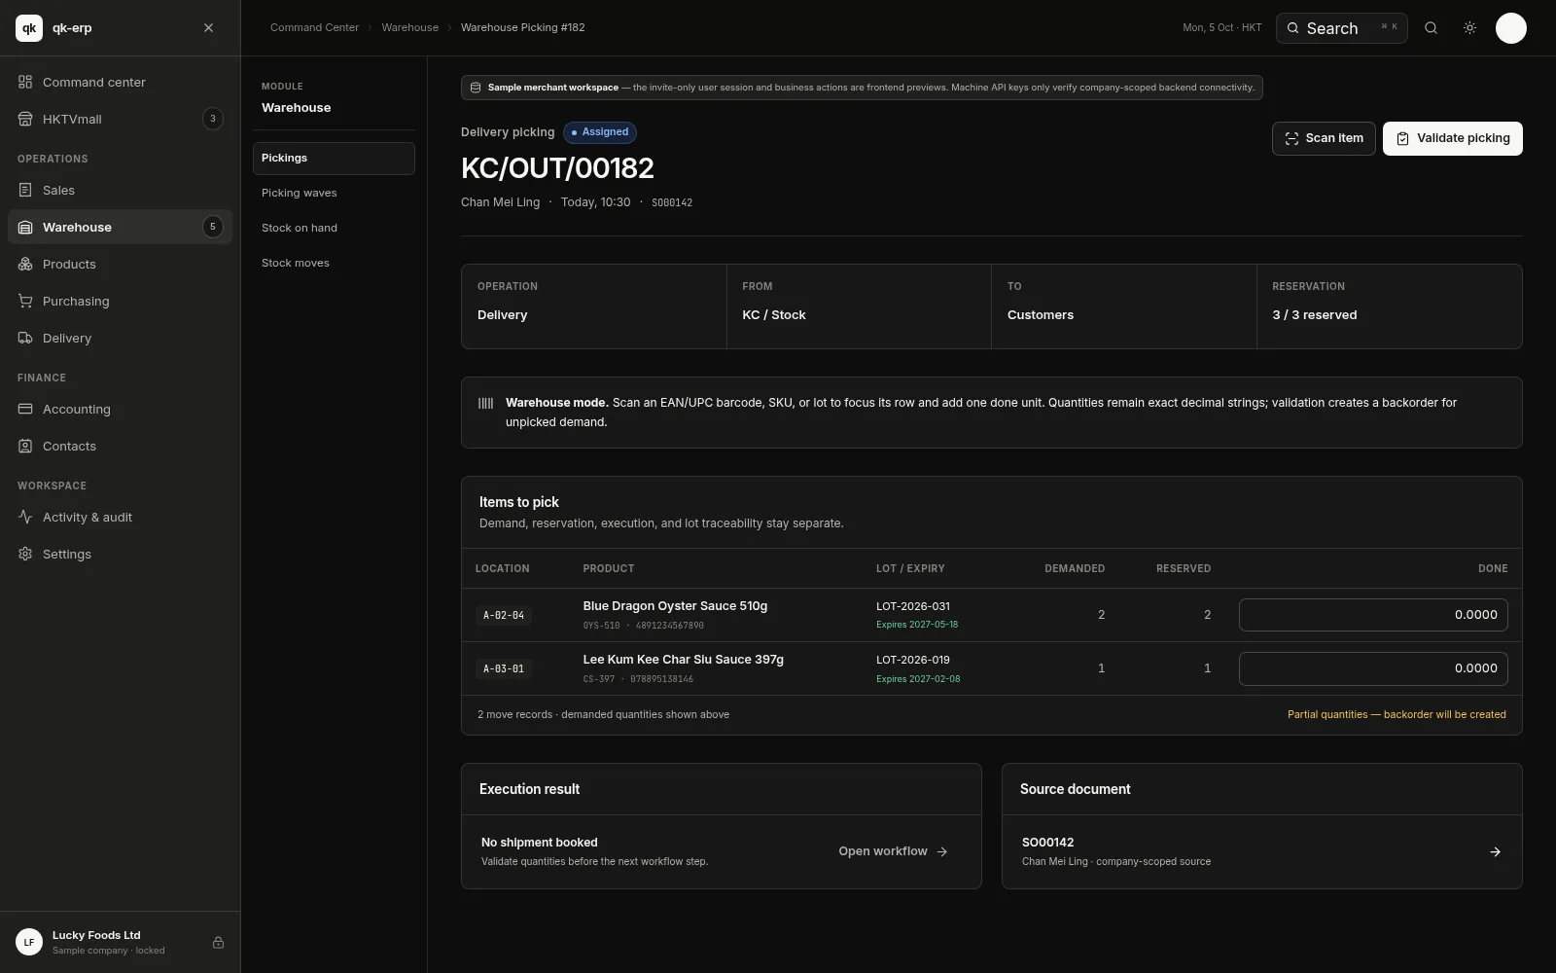Open source document SO00142 arrow
The width and height of the screenshot is (1556, 973).
point(1495,851)
